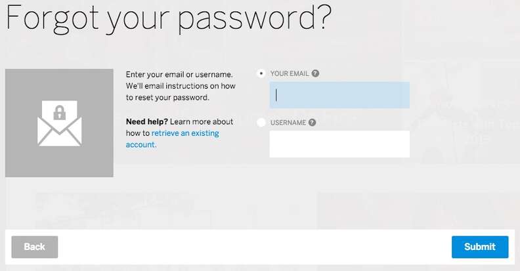
Task: Click the question mark icon beside USERNAME
Action: tap(312, 122)
